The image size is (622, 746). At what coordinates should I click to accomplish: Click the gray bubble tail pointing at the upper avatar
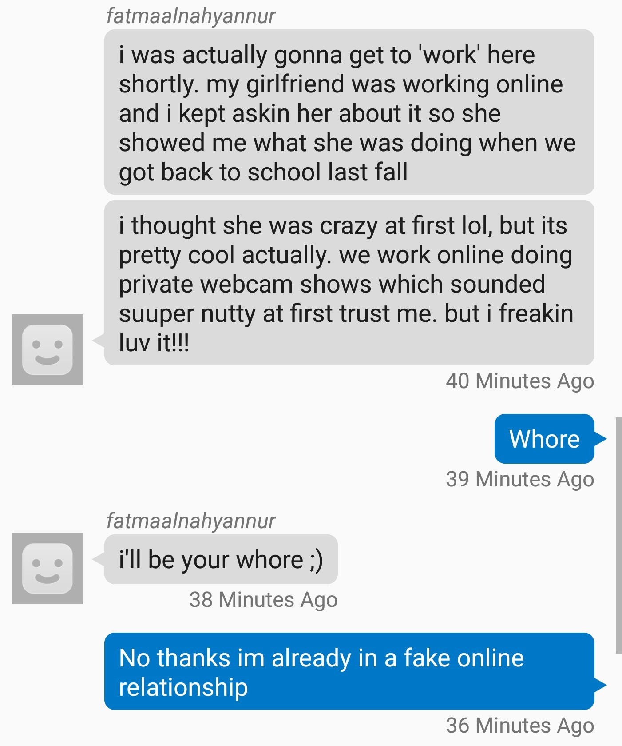99,341
